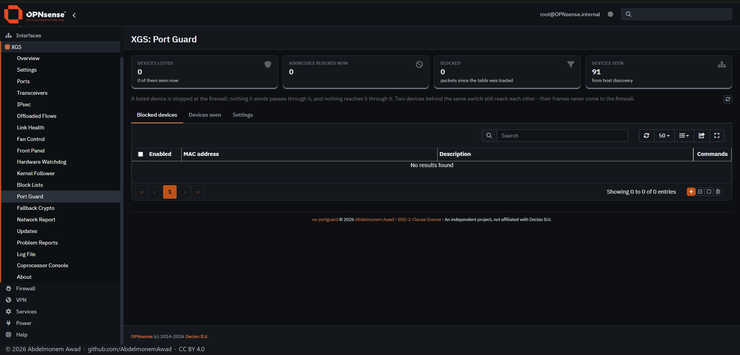Expand the Firewall menu section
The height and width of the screenshot is (355, 740).
(25, 288)
